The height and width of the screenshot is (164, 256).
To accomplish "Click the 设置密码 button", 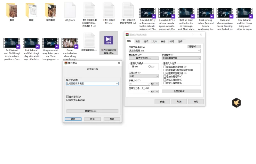I will (181, 91).
